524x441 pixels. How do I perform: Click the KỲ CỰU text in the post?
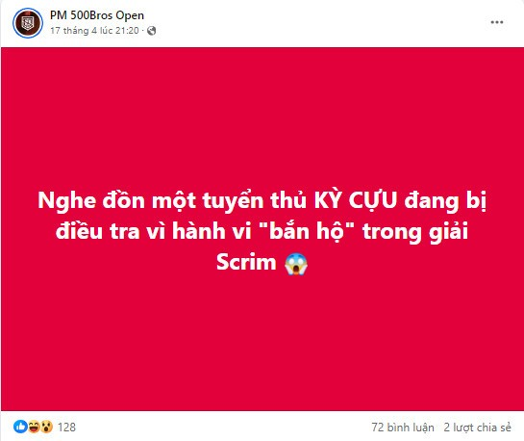(x=356, y=200)
